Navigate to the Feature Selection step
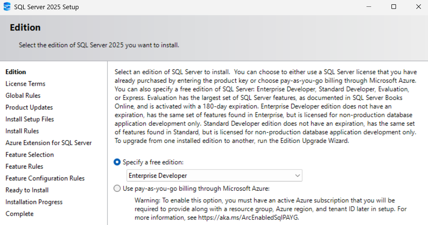This screenshot has height=225, width=428. point(30,155)
